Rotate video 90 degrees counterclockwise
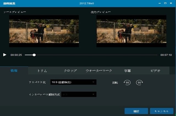Viewport: 176px width, 116px height. click(x=127, y=82)
